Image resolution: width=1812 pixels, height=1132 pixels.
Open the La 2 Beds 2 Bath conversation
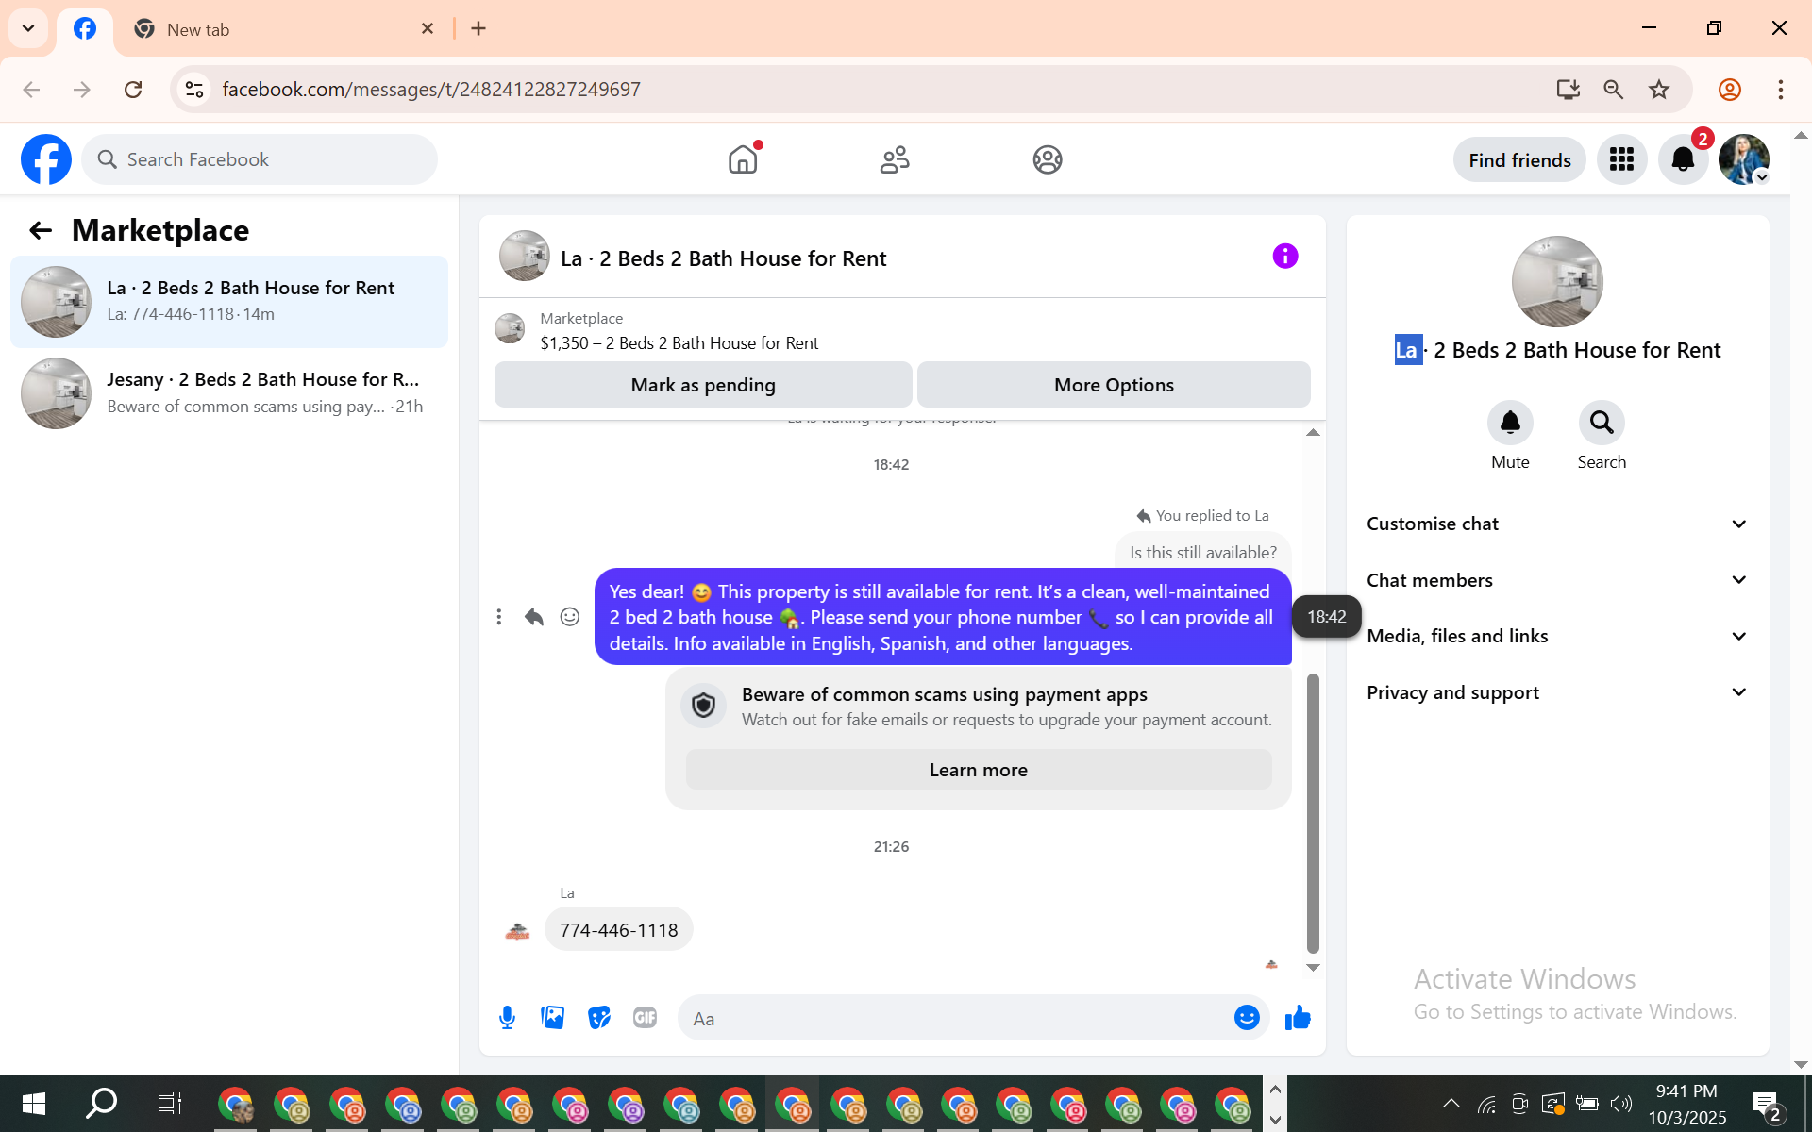click(229, 302)
